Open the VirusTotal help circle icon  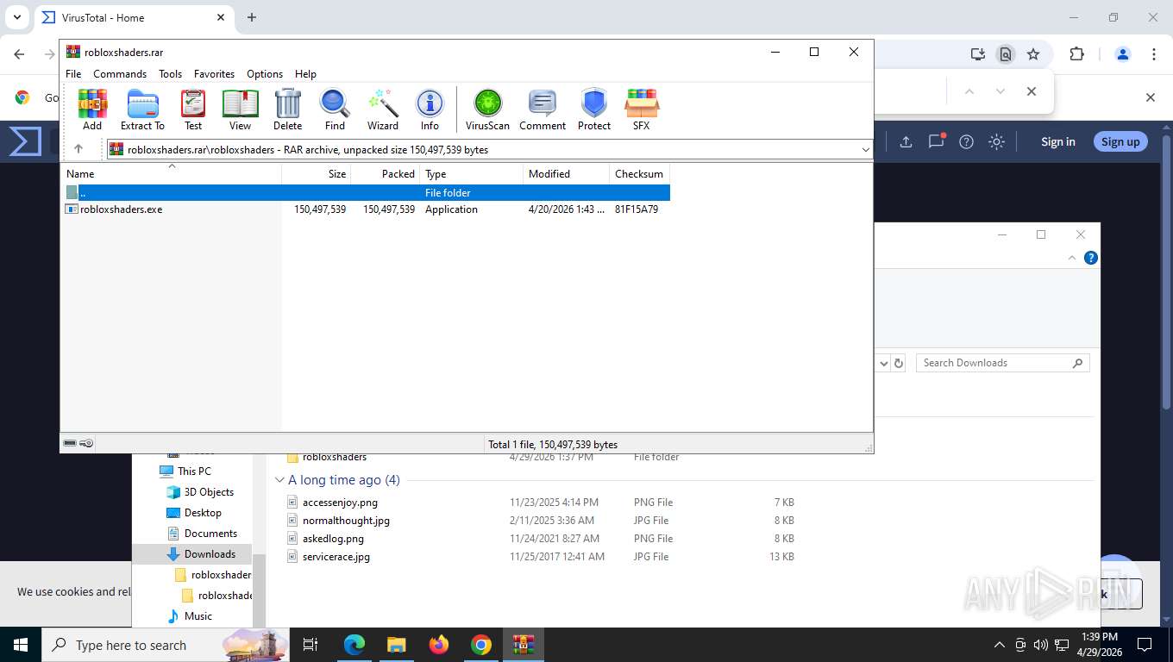coord(966,142)
